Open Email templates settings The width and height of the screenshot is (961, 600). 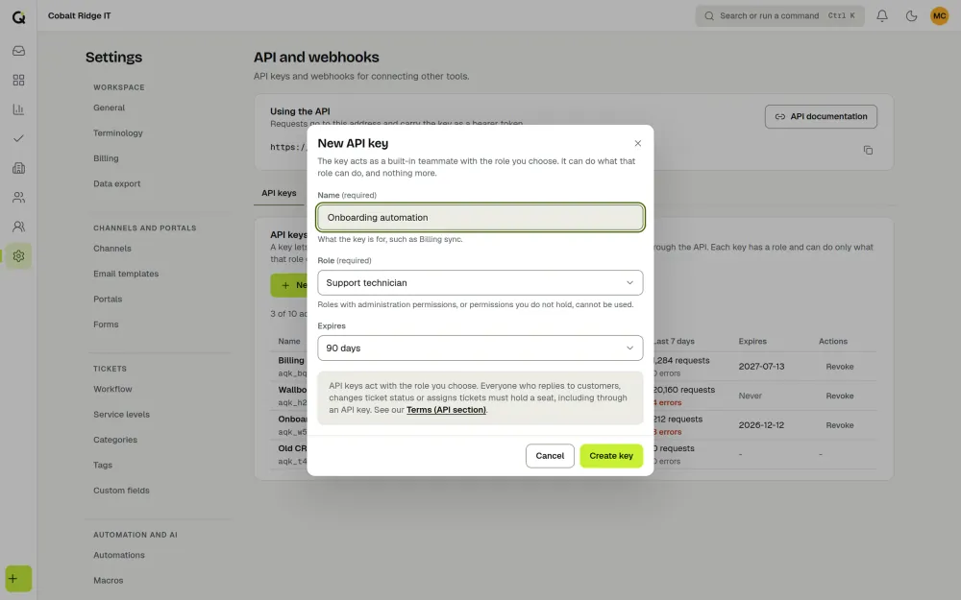tap(126, 274)
